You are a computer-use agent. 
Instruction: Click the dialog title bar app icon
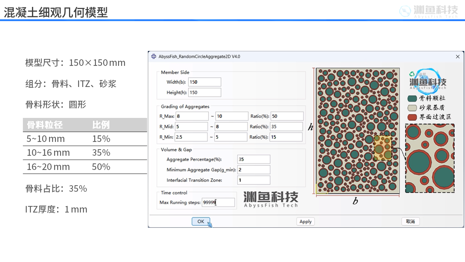point(154,56)
